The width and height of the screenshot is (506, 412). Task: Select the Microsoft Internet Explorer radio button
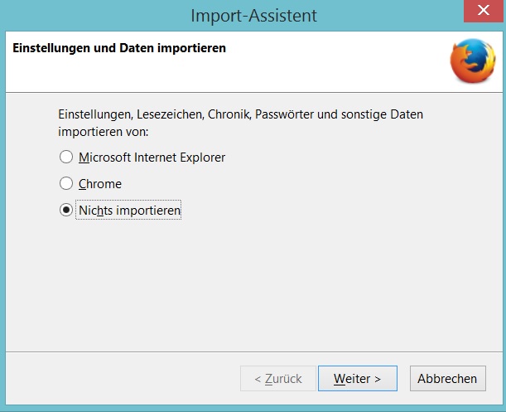pos(66,157)
